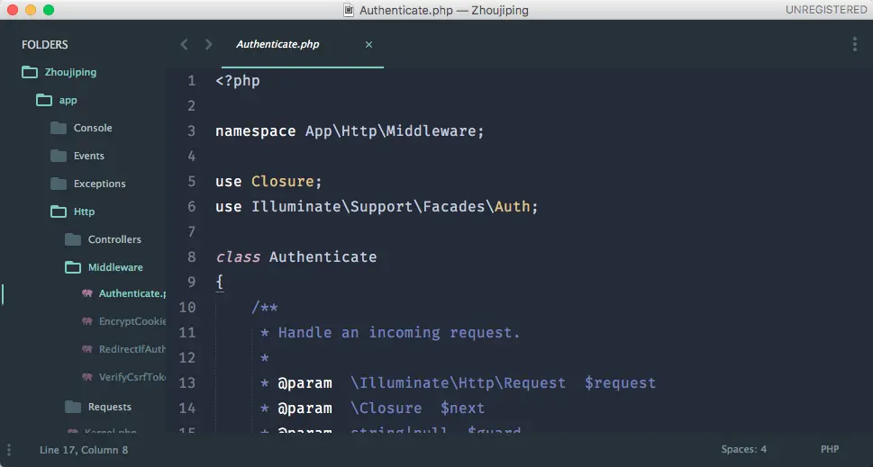Viewport: 873px width, 467px height.
Task: Click the UNREGISTERED label in title bar
Action: click(826, 10)
